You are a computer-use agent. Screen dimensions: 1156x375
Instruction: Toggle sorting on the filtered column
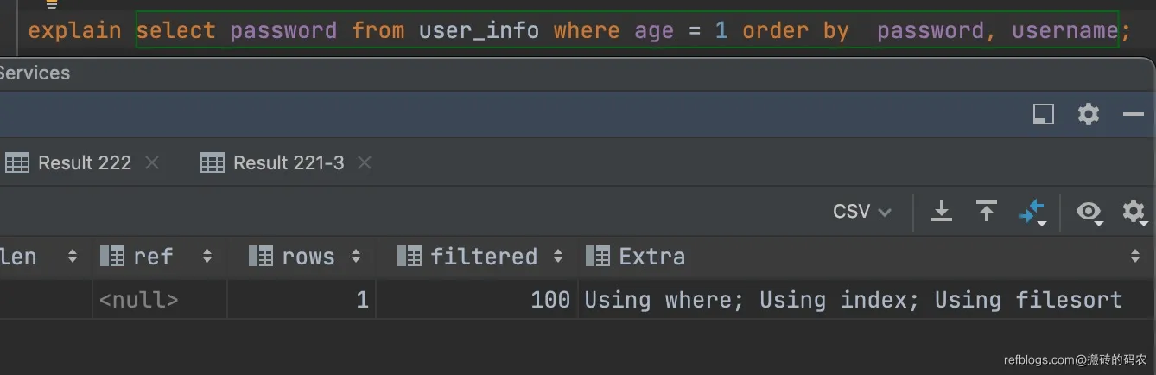(558, 257)
